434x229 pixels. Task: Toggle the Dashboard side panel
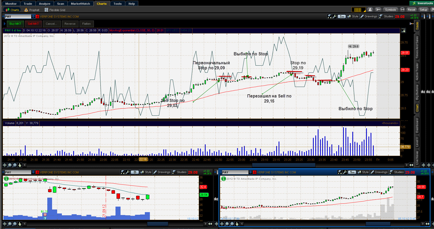pos(417,125)
